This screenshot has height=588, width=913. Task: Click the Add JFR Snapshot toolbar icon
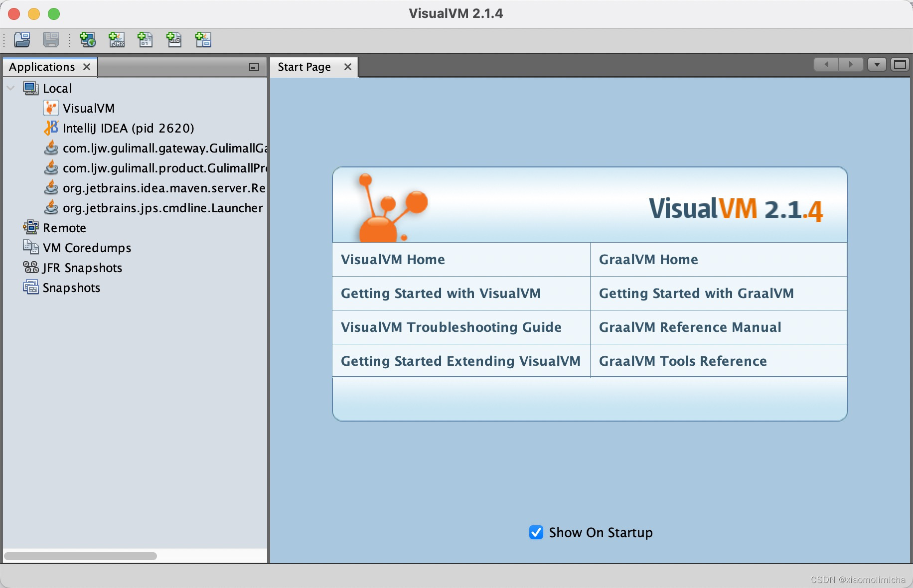[x=174, y=39]
